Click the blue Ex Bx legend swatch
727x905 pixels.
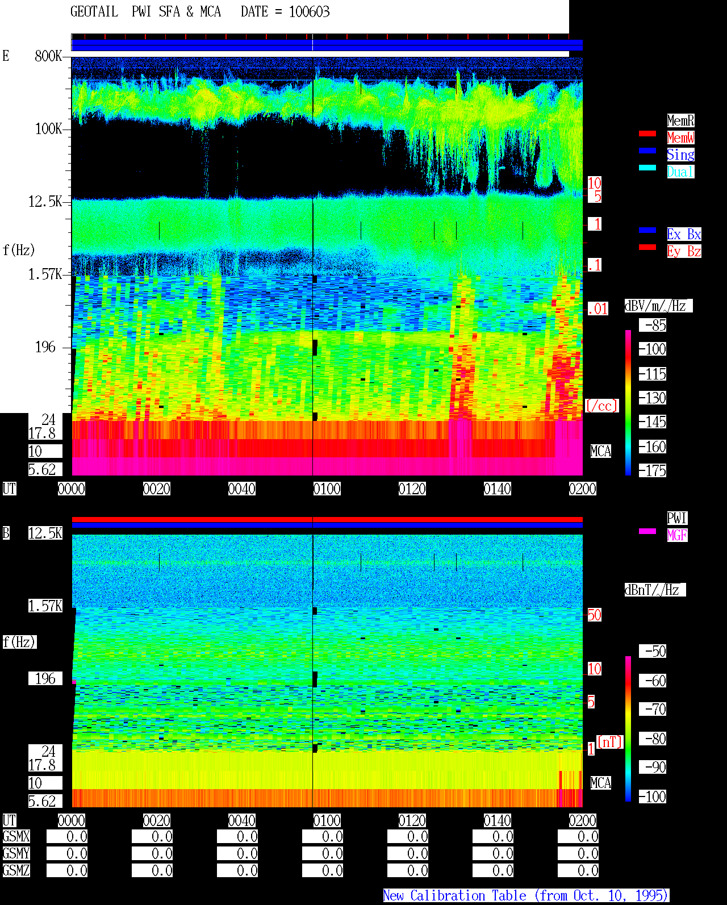coord(647,230)
